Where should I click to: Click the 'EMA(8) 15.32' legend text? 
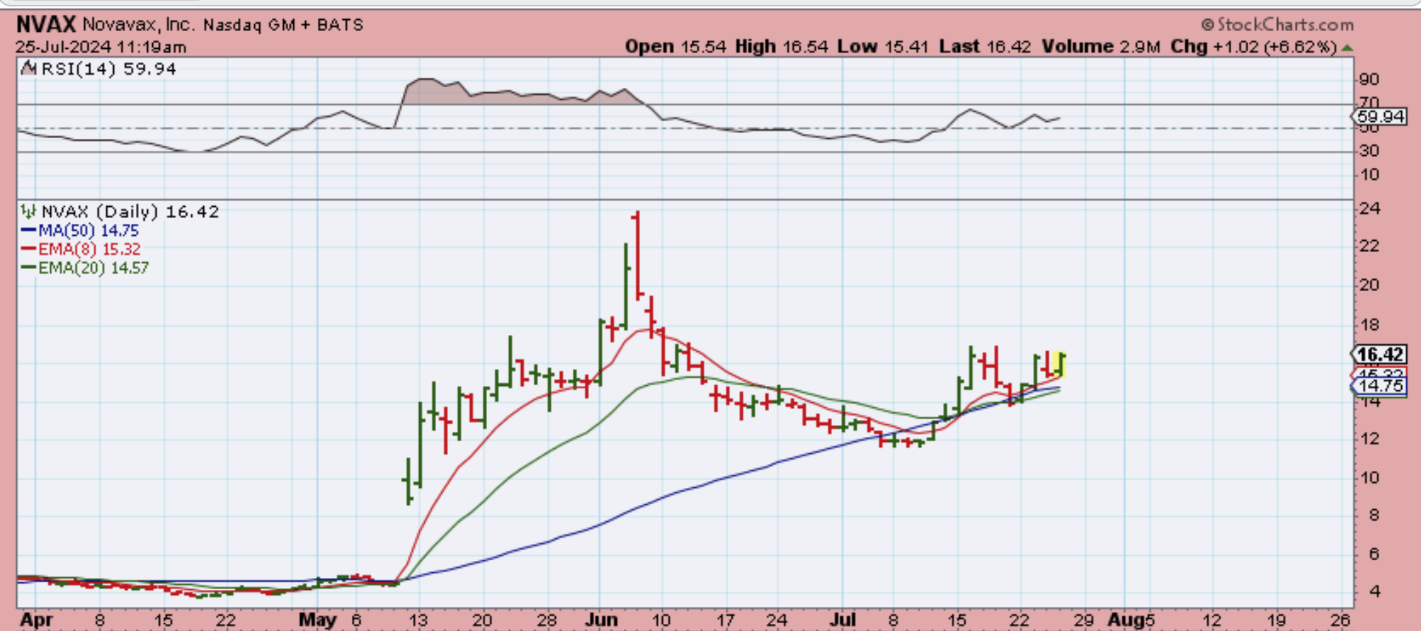(89, 249)
